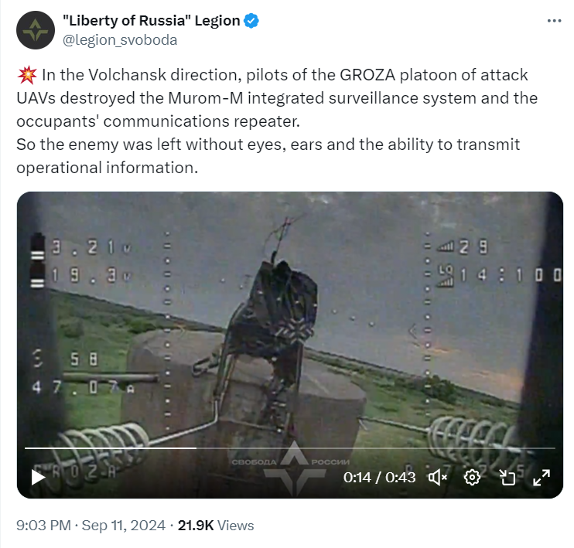Click the Свобода России watermark logo in video

click(291, 468)
